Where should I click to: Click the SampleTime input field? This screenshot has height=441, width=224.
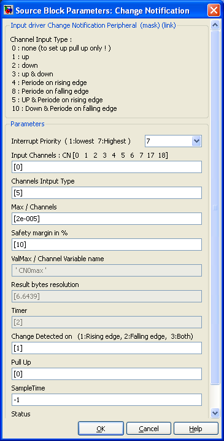click(107, 400)
